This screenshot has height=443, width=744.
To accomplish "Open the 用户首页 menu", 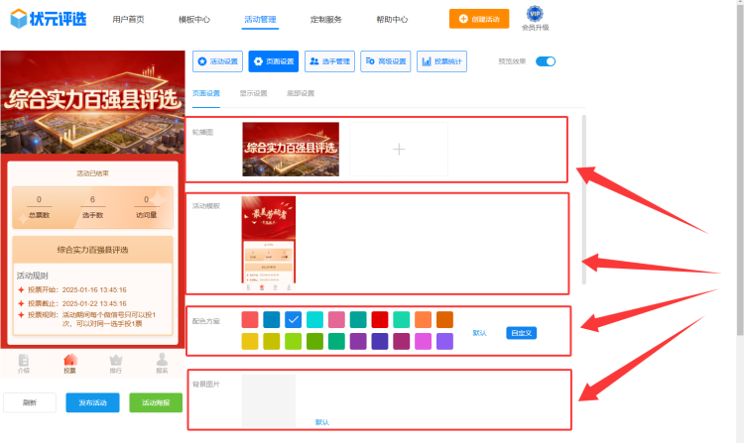I will [x=128, y=20].
